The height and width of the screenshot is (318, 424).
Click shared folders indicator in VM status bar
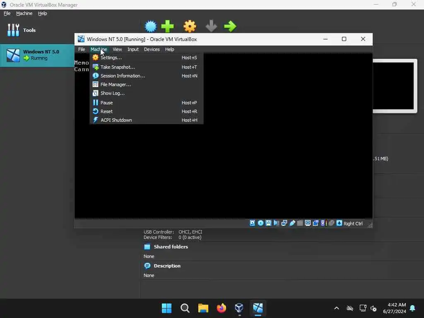pyautogui.click(x=300, y=223)
